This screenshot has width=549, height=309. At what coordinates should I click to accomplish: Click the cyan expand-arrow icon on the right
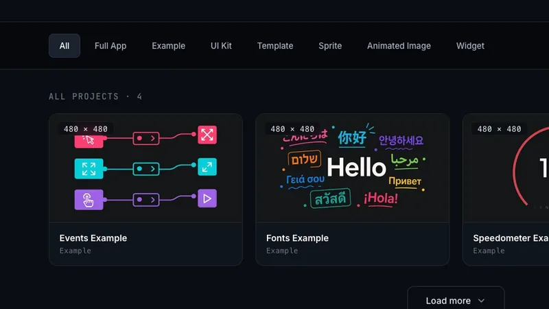coord(207,167)
